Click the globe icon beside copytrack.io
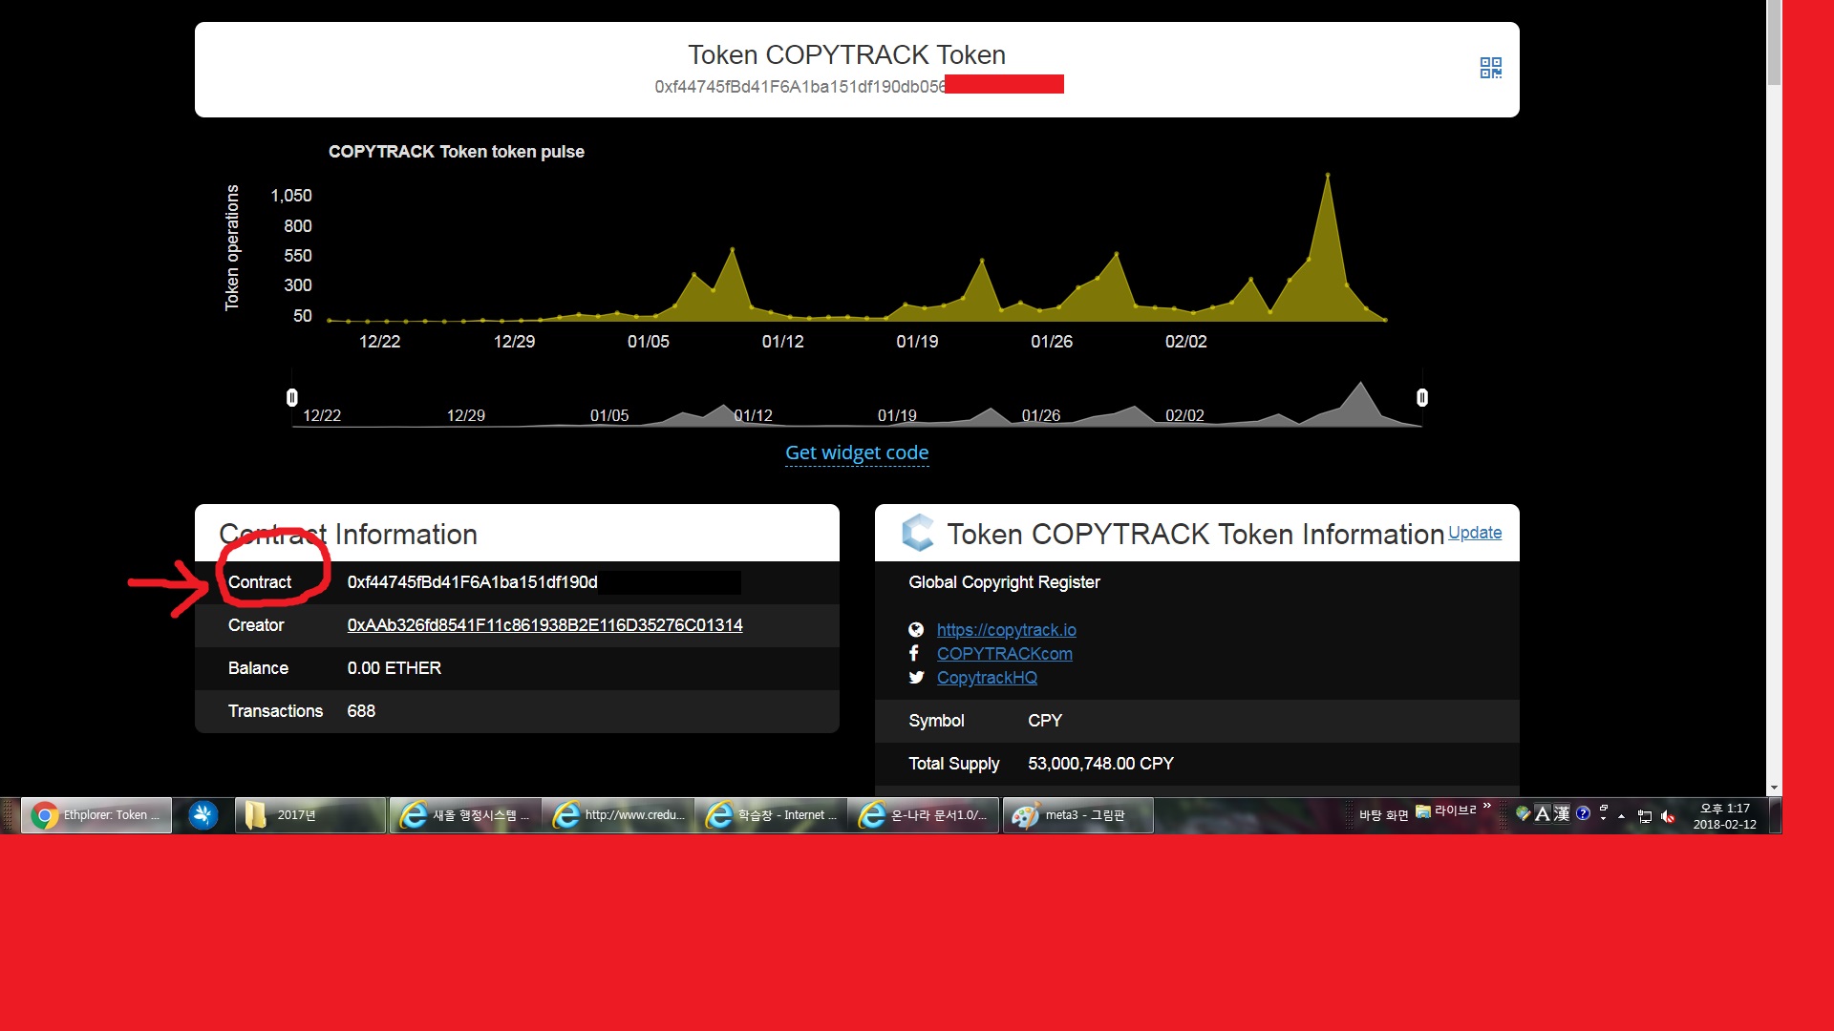Viewport: 1834px width, 1031px height. (x=916, y=630)
